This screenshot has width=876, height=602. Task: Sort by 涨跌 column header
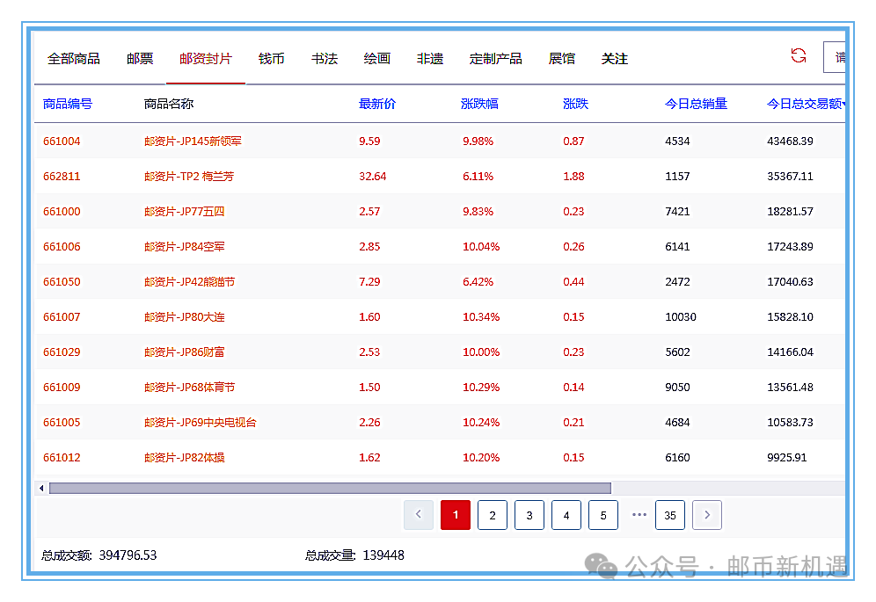click(575, 104)
